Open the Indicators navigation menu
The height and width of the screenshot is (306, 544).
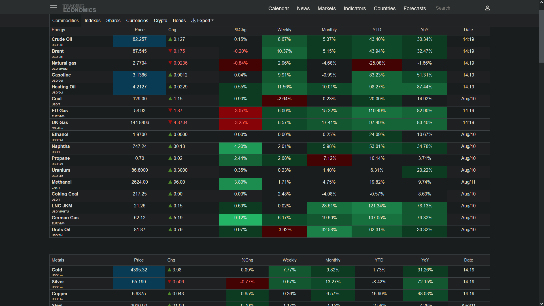click(x=355, y=8)
